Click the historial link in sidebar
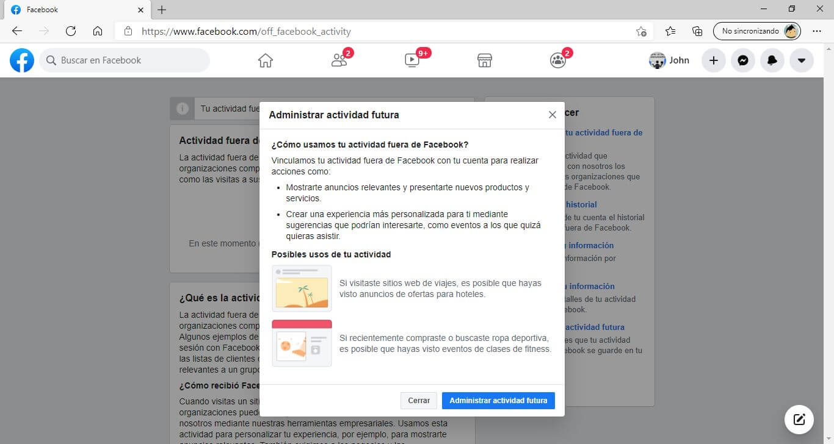The image size is (834, 444). [581, 204]
